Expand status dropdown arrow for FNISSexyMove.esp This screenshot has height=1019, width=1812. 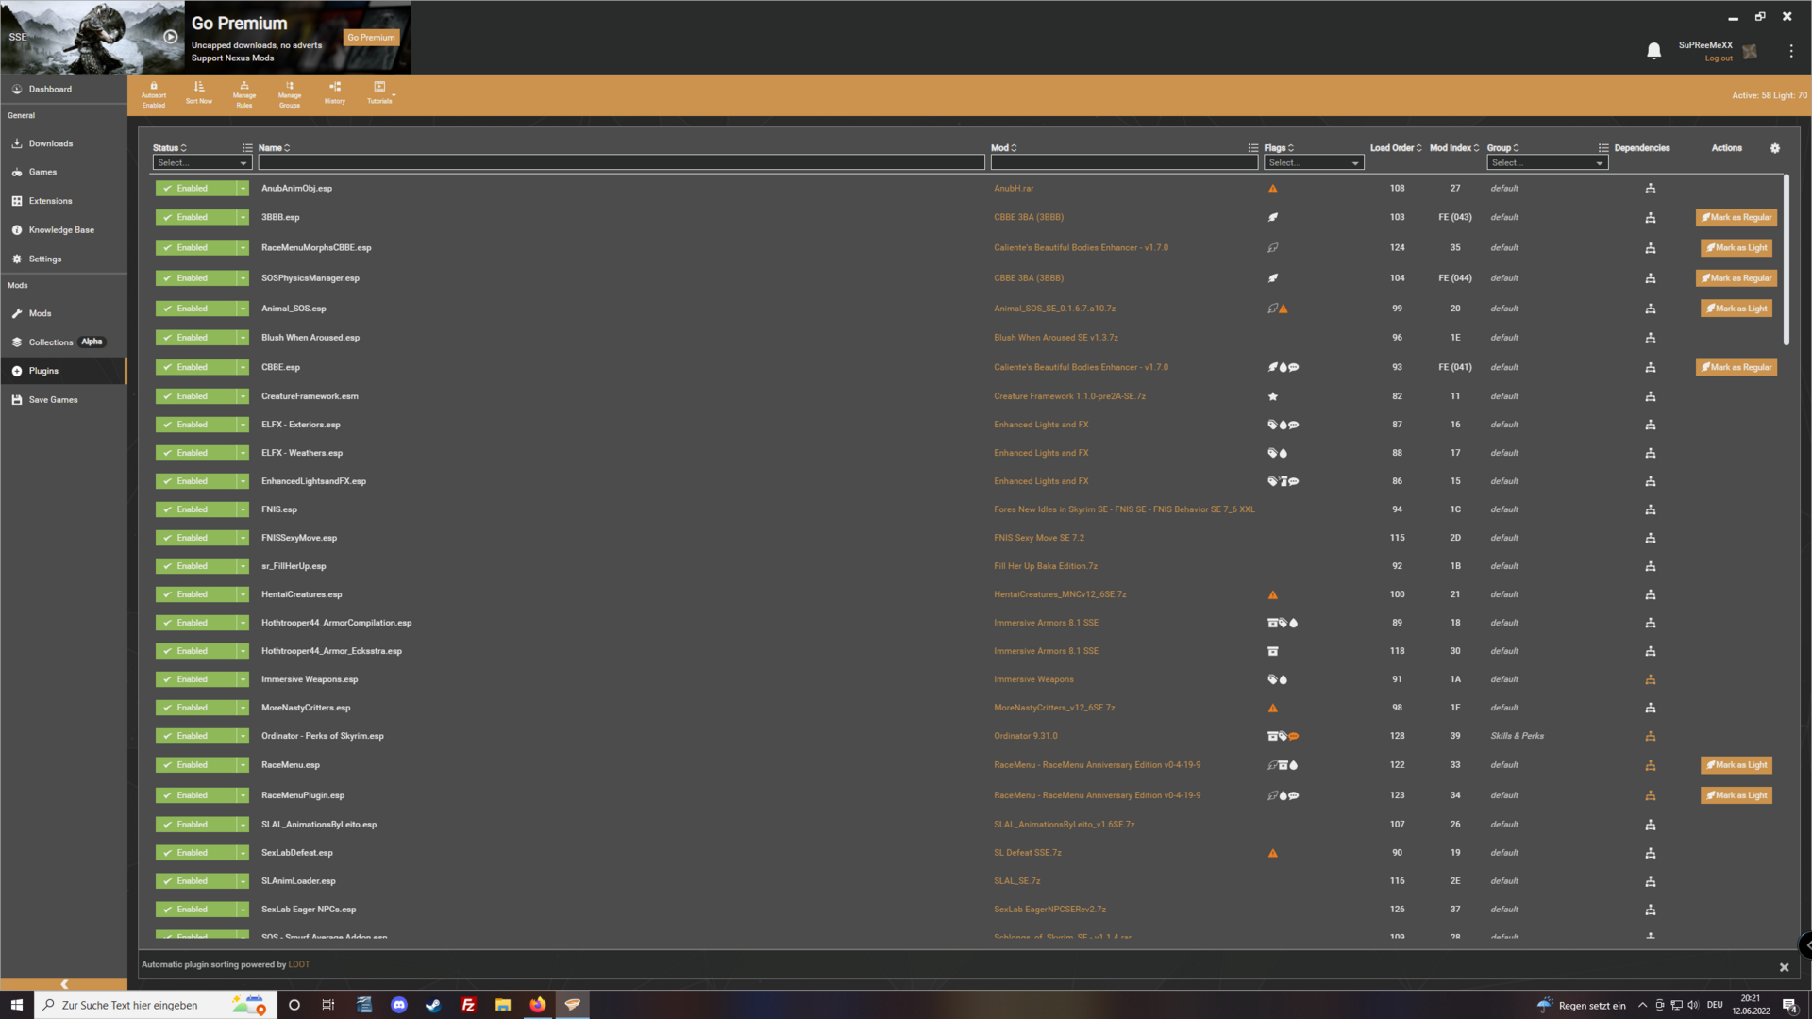coord(243,538)
